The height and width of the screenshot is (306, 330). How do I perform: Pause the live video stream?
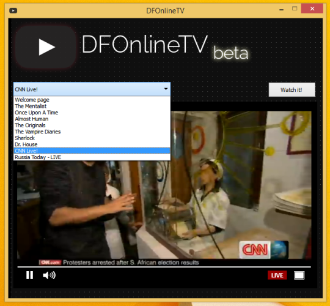(x=29, y=275)
